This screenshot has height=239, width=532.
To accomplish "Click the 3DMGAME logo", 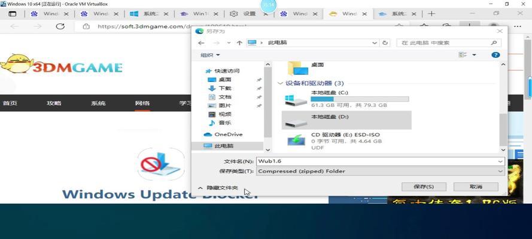I will tap(62, 64).
